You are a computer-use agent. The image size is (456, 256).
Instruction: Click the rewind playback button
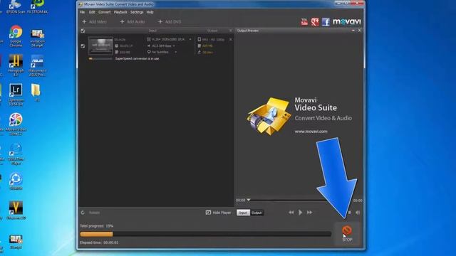click(x=291, y=213)
